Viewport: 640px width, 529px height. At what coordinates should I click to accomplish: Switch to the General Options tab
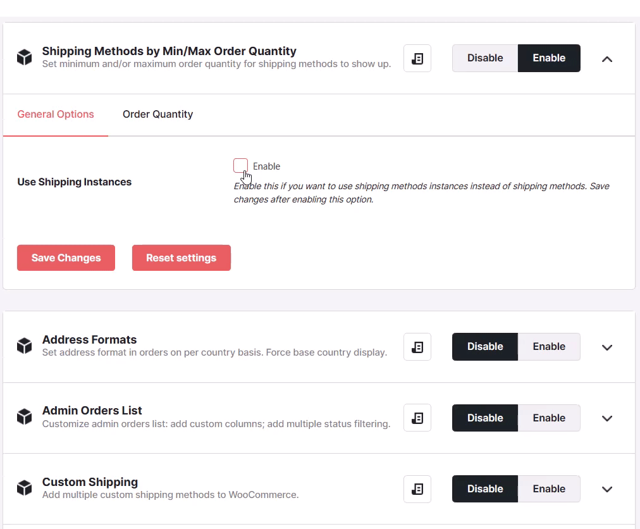56,115
